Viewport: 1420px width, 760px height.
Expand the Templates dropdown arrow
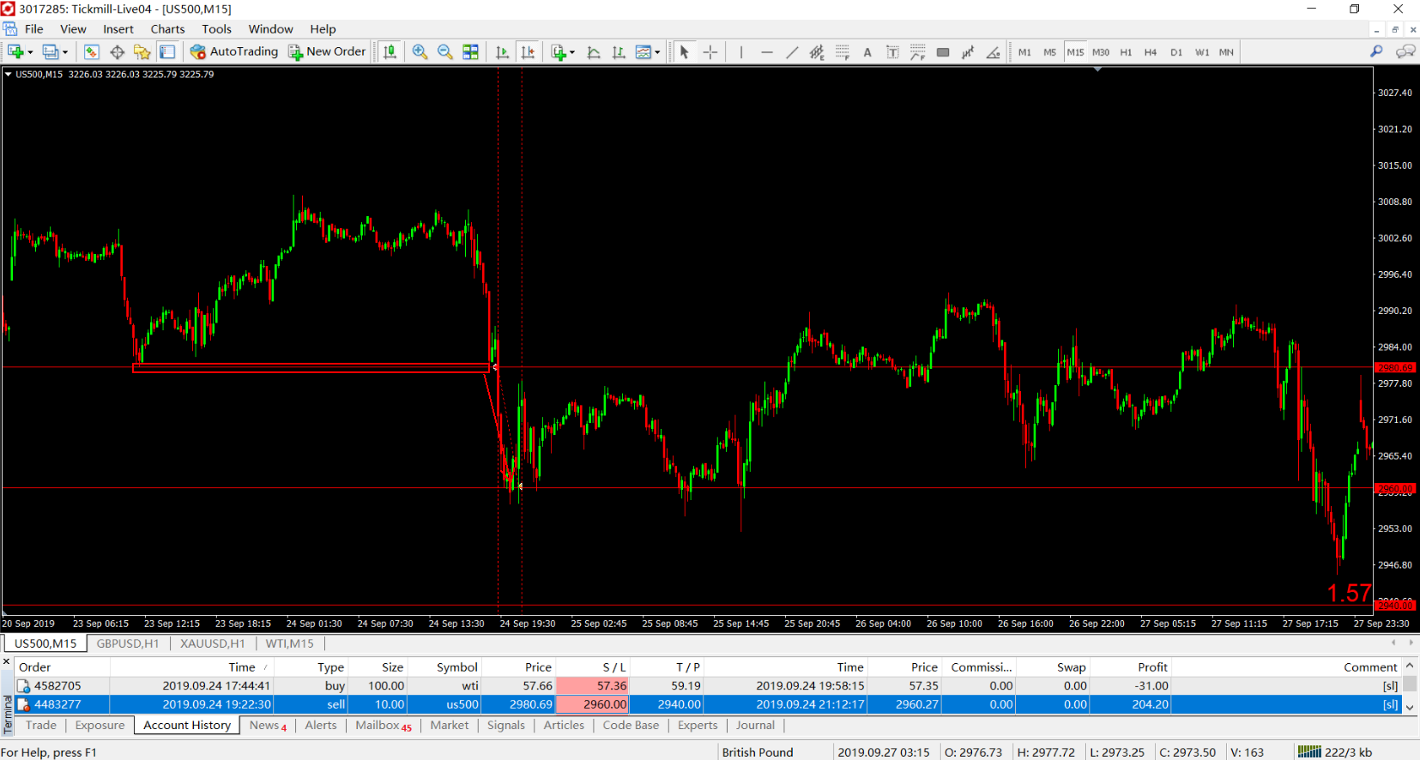(657, 52)
